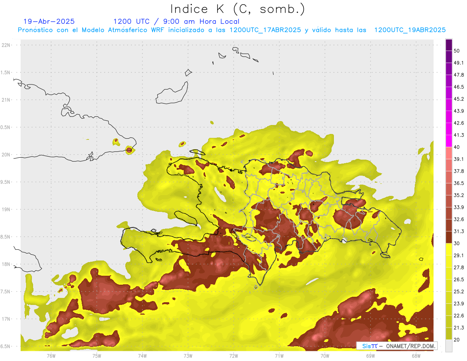Click the colorbar value '31.3'
Screen dimensions: 467x361
[x=458, y=231]
